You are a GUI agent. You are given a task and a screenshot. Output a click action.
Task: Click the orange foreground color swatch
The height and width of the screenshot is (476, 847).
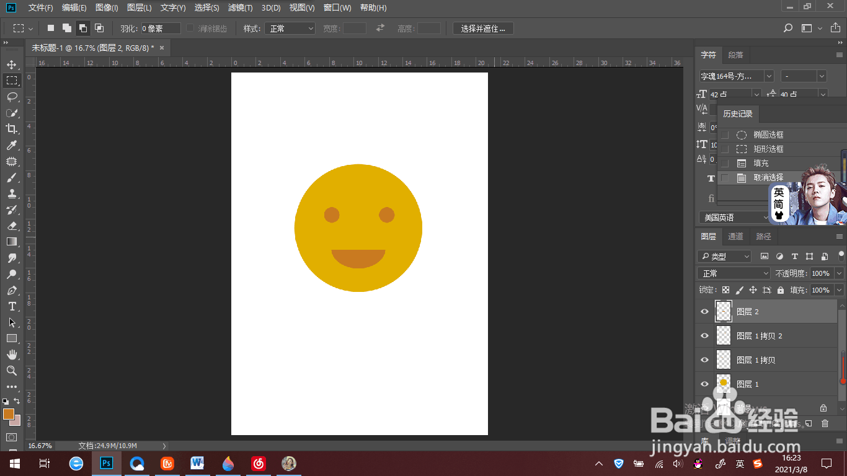click(9, 414)
